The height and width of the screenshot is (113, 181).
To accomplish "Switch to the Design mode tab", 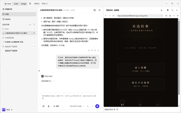I will (x=23, y=4).
